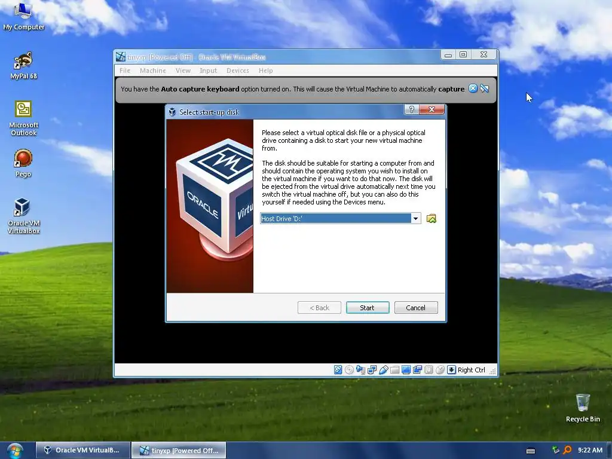The height and width of the screenshot is (459, 612).
Task: Open the Machine menu
Action: pyautogui.click(x=153, y=71)
